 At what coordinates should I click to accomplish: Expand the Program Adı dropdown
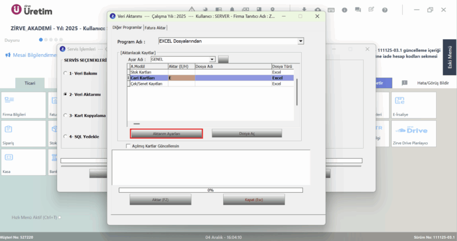tap(300, 42)
